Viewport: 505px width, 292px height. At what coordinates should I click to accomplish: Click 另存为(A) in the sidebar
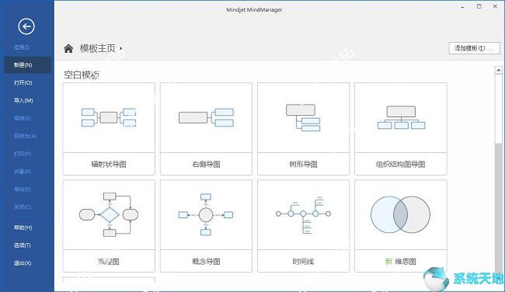(25, 136)
